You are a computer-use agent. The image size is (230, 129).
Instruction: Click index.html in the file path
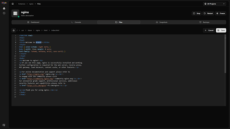coord(55,31)
